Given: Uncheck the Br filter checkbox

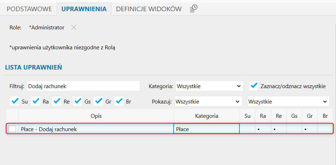Looking at the screenshot, I should click(119, 101).
